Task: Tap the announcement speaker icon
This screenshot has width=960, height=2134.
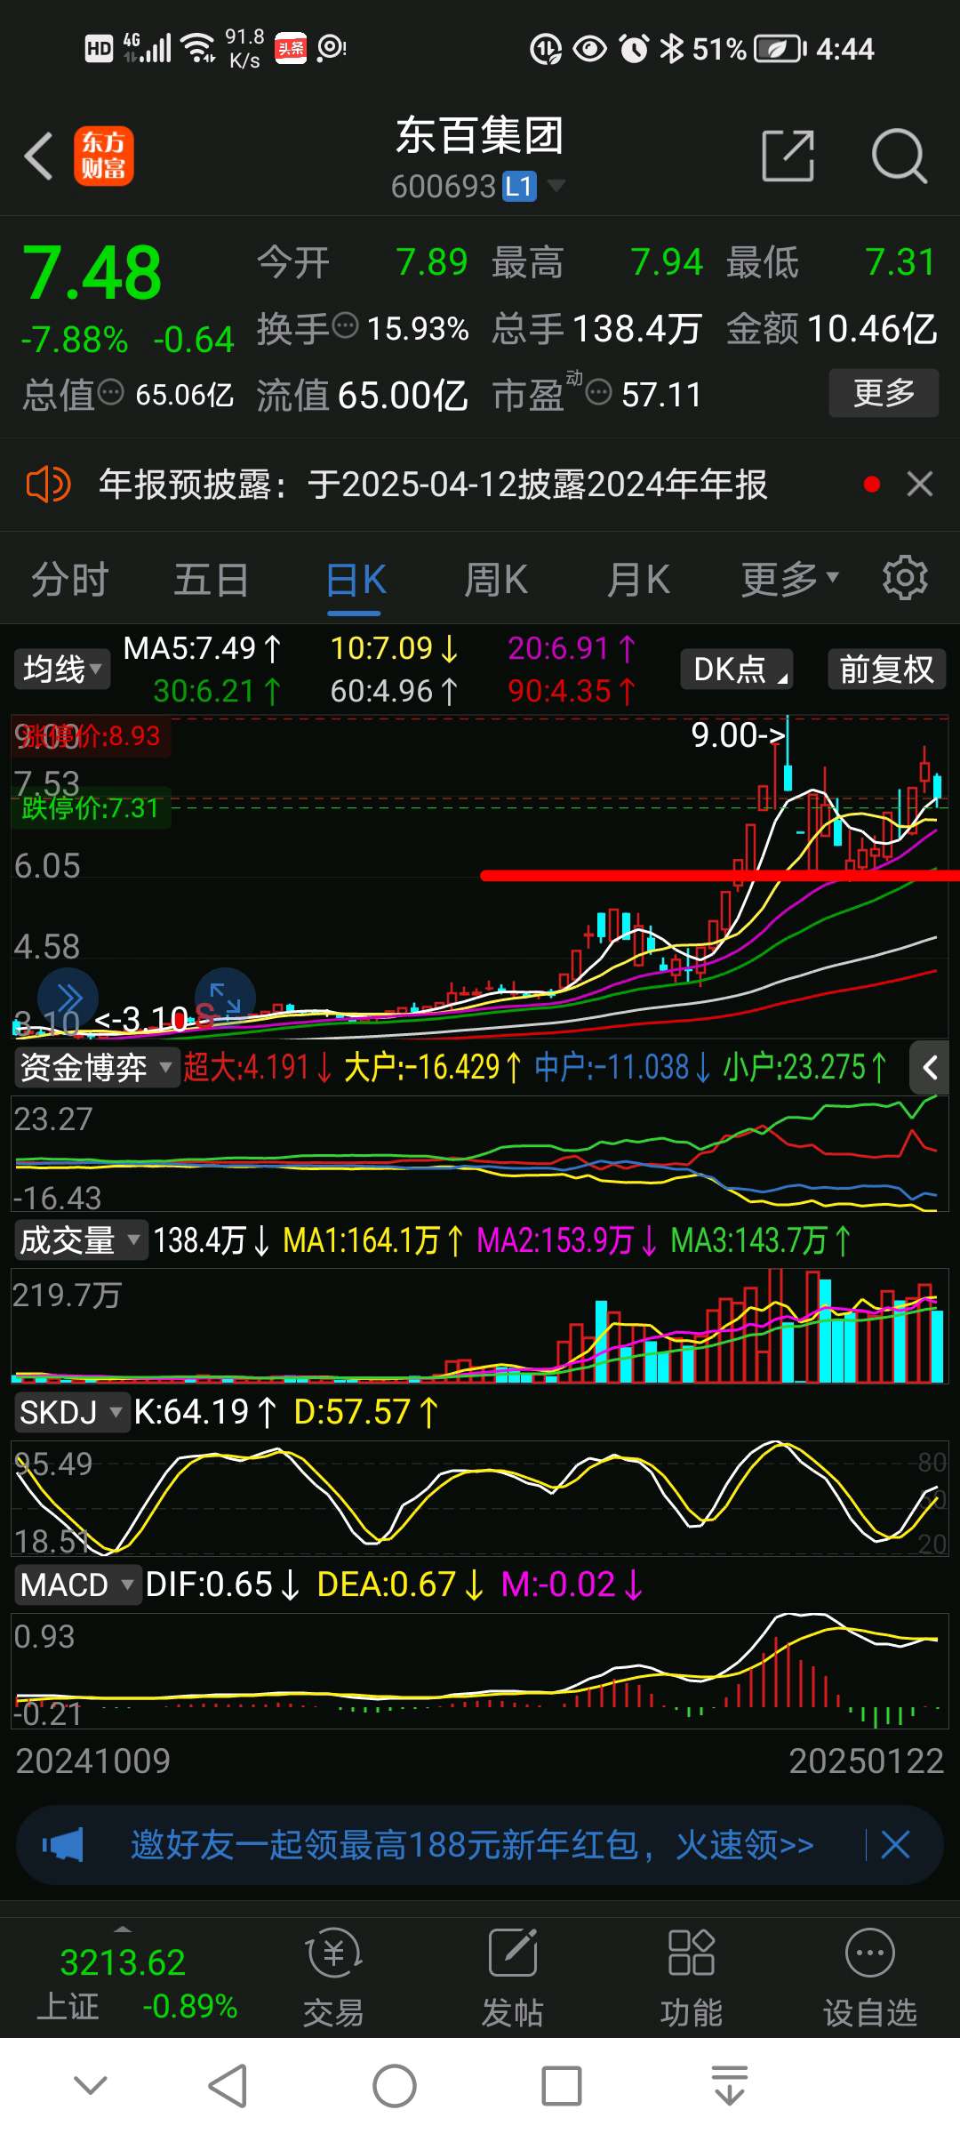Action: point(48,485)
